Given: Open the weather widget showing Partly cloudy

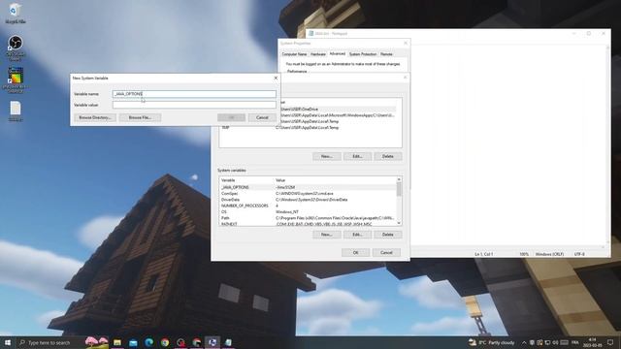Looking at the screenshot, I should tap(491, 342).
